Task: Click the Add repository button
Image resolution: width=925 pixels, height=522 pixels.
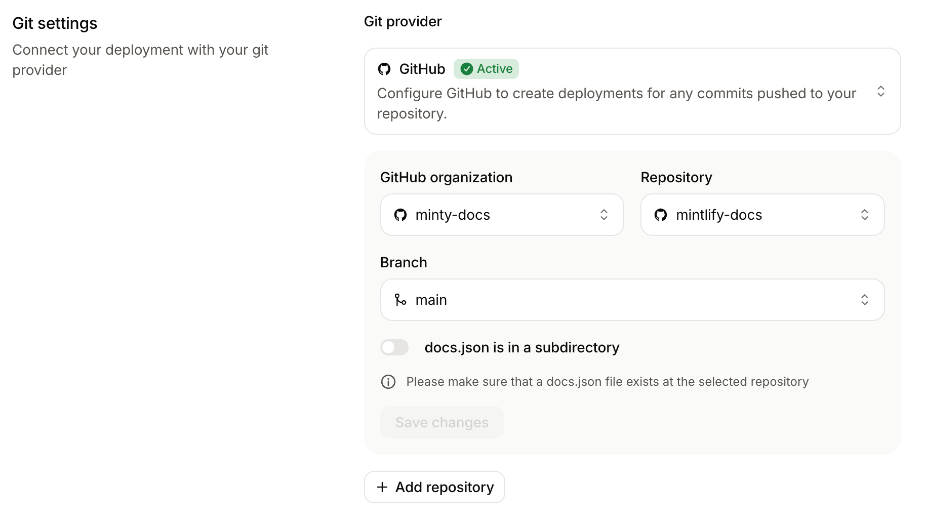Action: point(434,487)
